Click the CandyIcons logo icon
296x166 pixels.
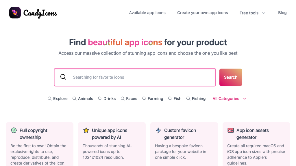pos(15,13)
